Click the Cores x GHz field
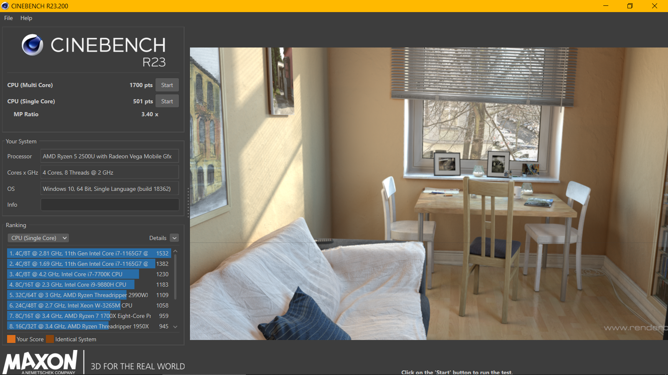This screenshot has height=375, width=668. tap(110, 172)
